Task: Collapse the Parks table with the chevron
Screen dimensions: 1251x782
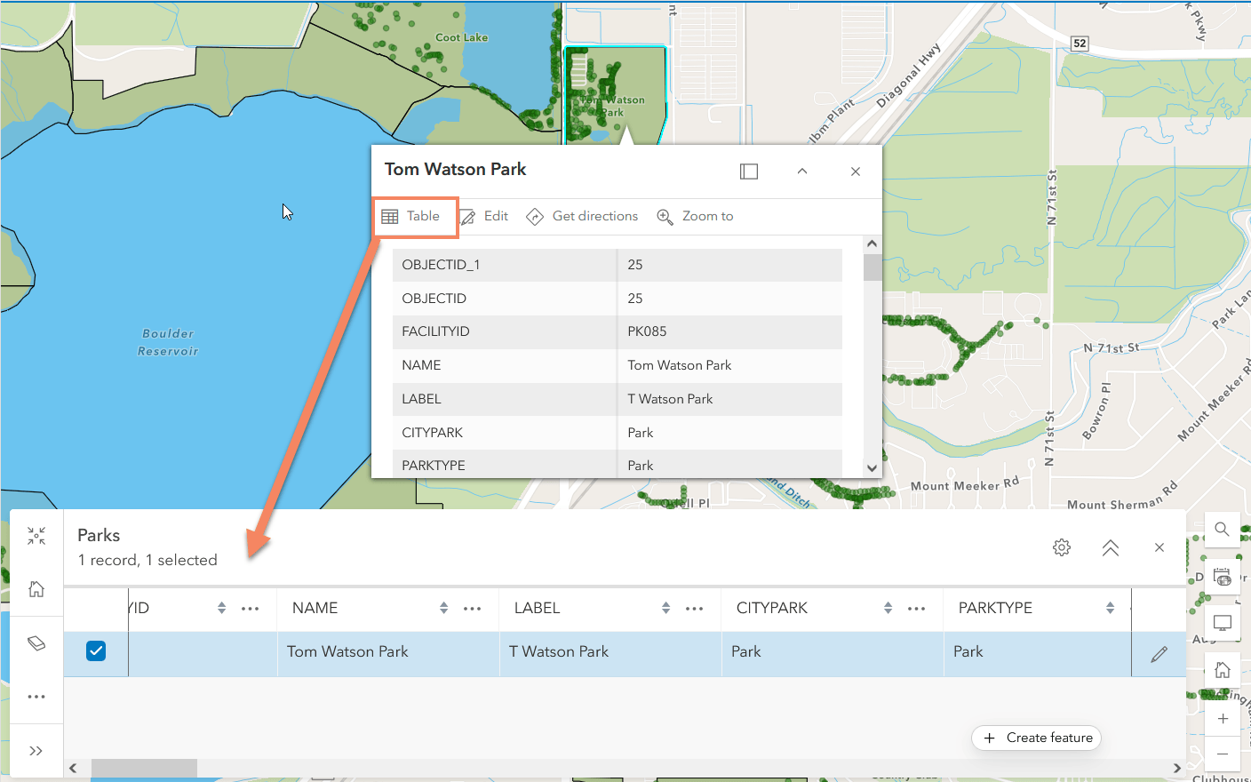Action: [x=1110, y=547]
